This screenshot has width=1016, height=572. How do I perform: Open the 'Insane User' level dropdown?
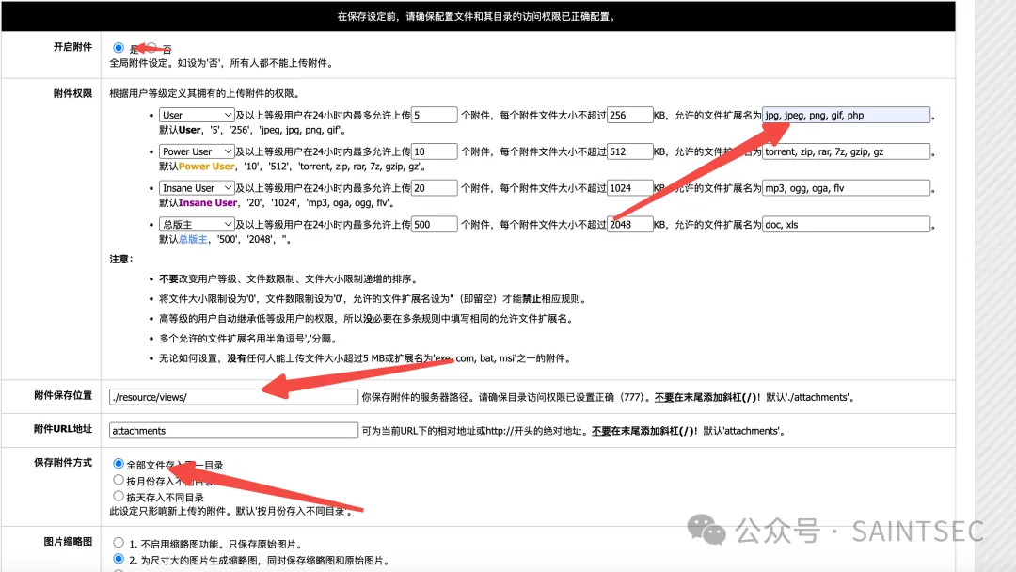pos(197,188)
